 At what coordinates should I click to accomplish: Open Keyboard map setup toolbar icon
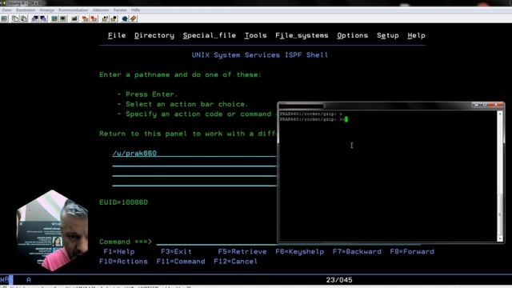(x=74, y=18)
